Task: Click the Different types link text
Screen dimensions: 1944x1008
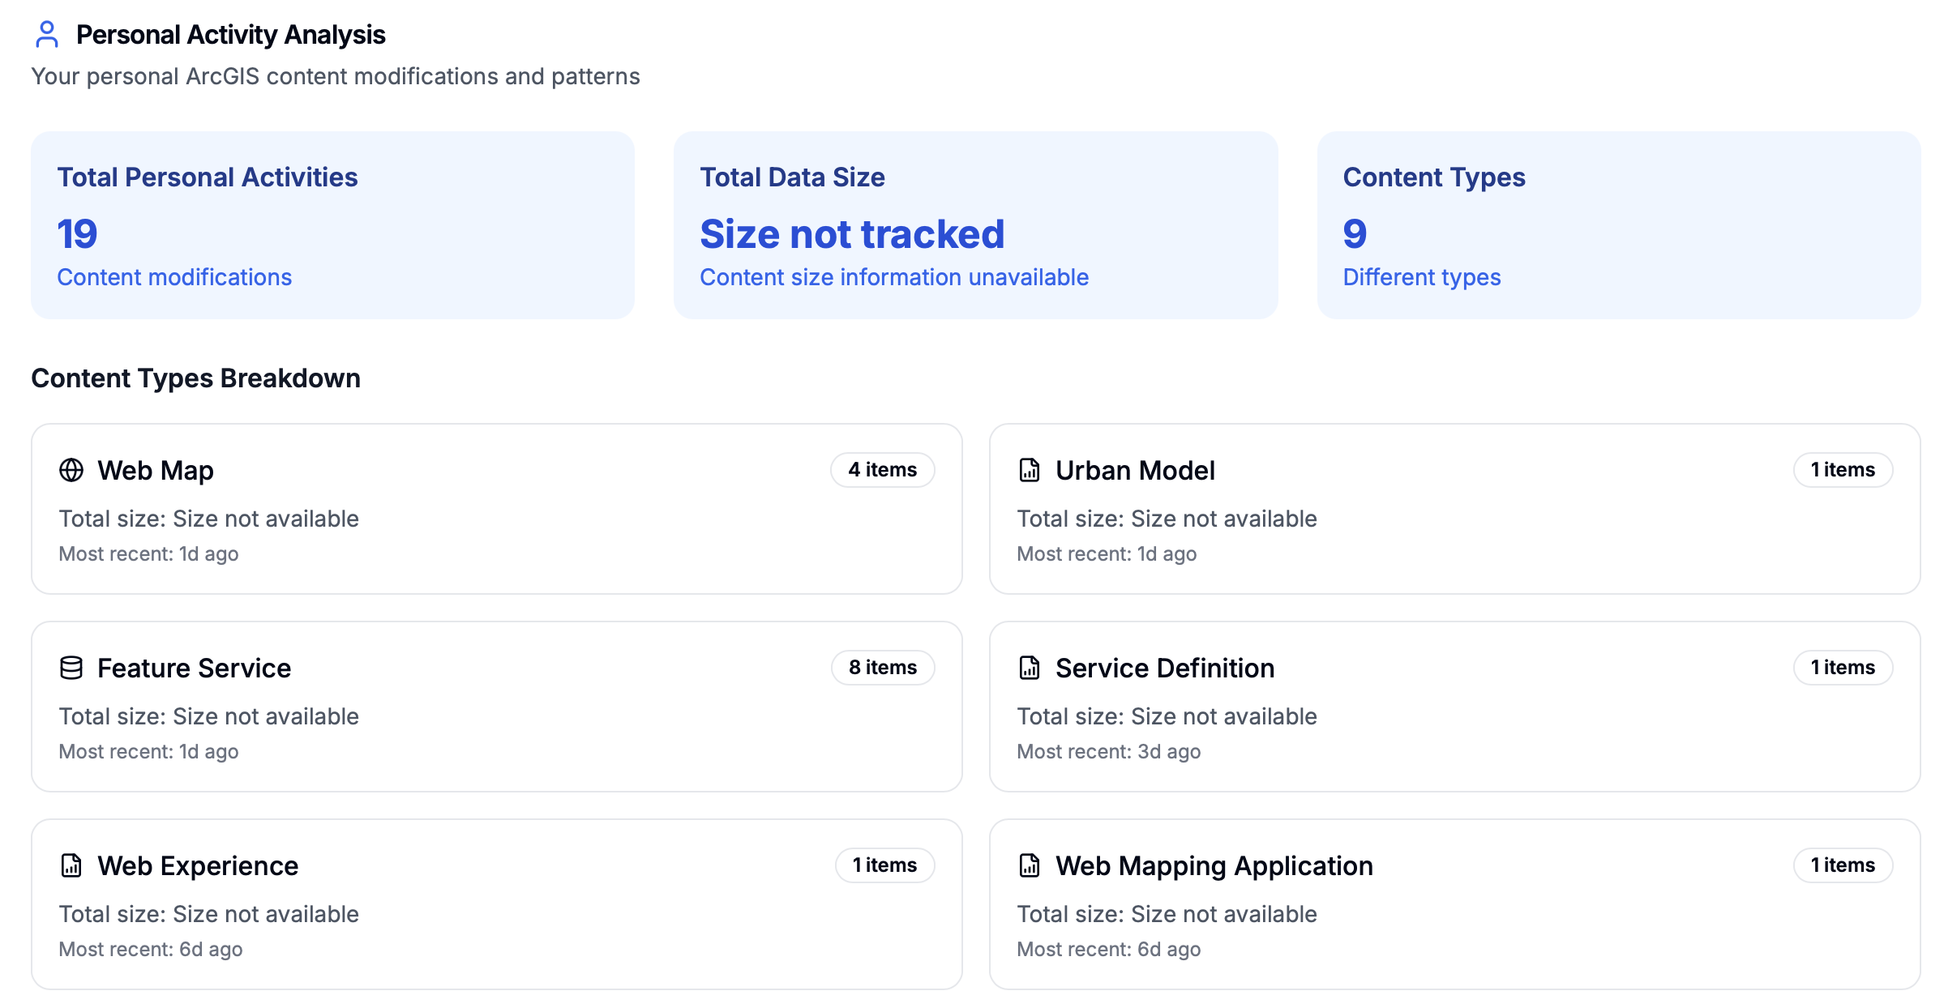Action: click(x=1421, y=277)
